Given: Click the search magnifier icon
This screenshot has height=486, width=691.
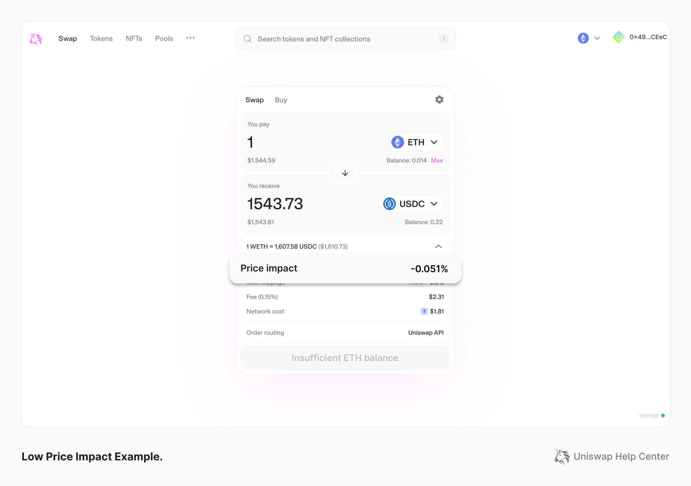Looking at the screenshot, I should click(x=247, y=38).
